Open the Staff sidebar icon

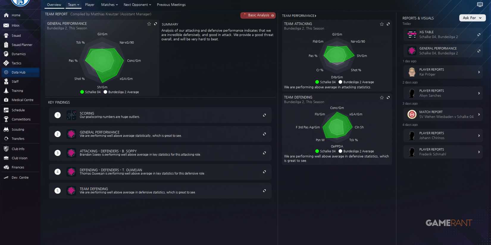[x=6, y=82]
